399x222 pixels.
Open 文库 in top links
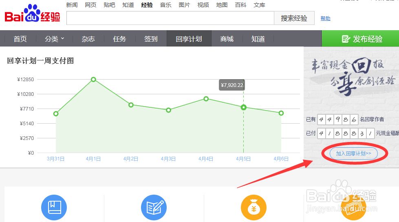pos(259,5)
